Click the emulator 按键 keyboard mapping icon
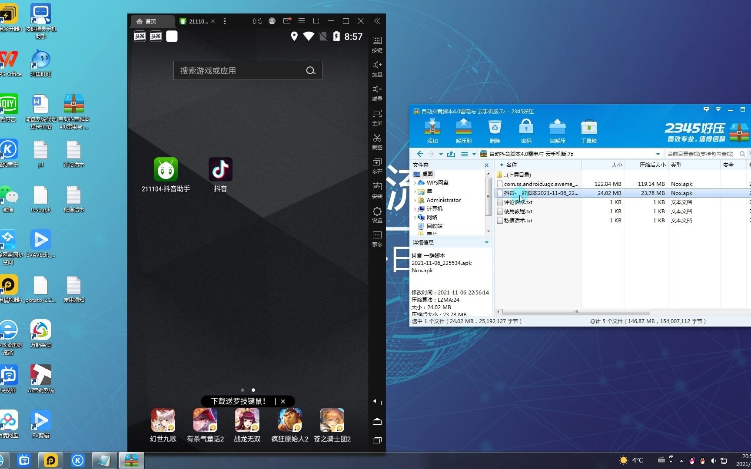 pos(377,40)
